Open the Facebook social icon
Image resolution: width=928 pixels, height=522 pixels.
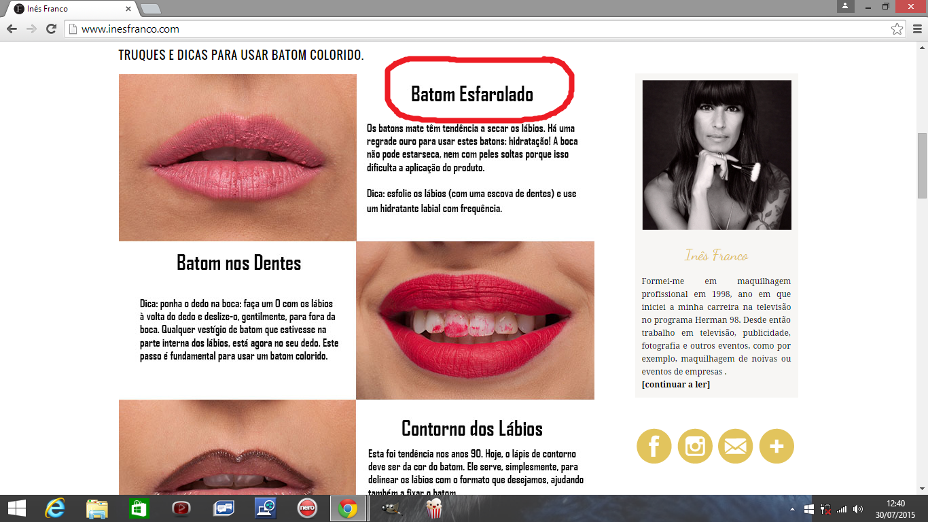(x=654, y=447)
